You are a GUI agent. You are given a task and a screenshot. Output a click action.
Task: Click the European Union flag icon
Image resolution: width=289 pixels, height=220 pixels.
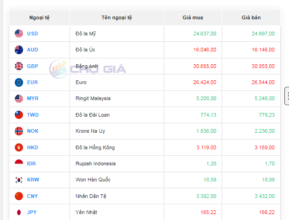click(x=19, y=82)
